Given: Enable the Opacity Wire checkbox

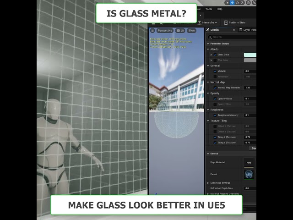Looking at the screenshot, I should 215,104.
